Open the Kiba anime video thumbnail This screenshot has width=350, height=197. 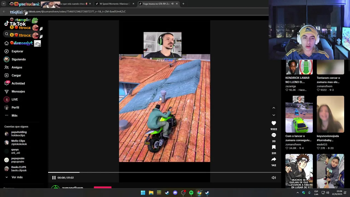tap(299, 171)
